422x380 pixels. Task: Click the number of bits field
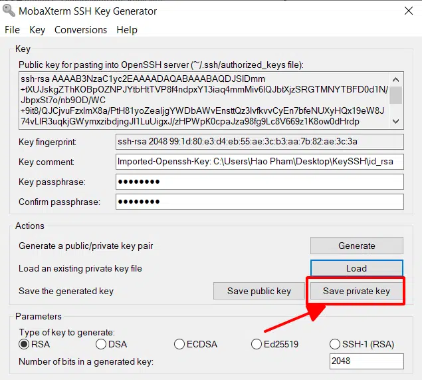(x=366, y=361)
